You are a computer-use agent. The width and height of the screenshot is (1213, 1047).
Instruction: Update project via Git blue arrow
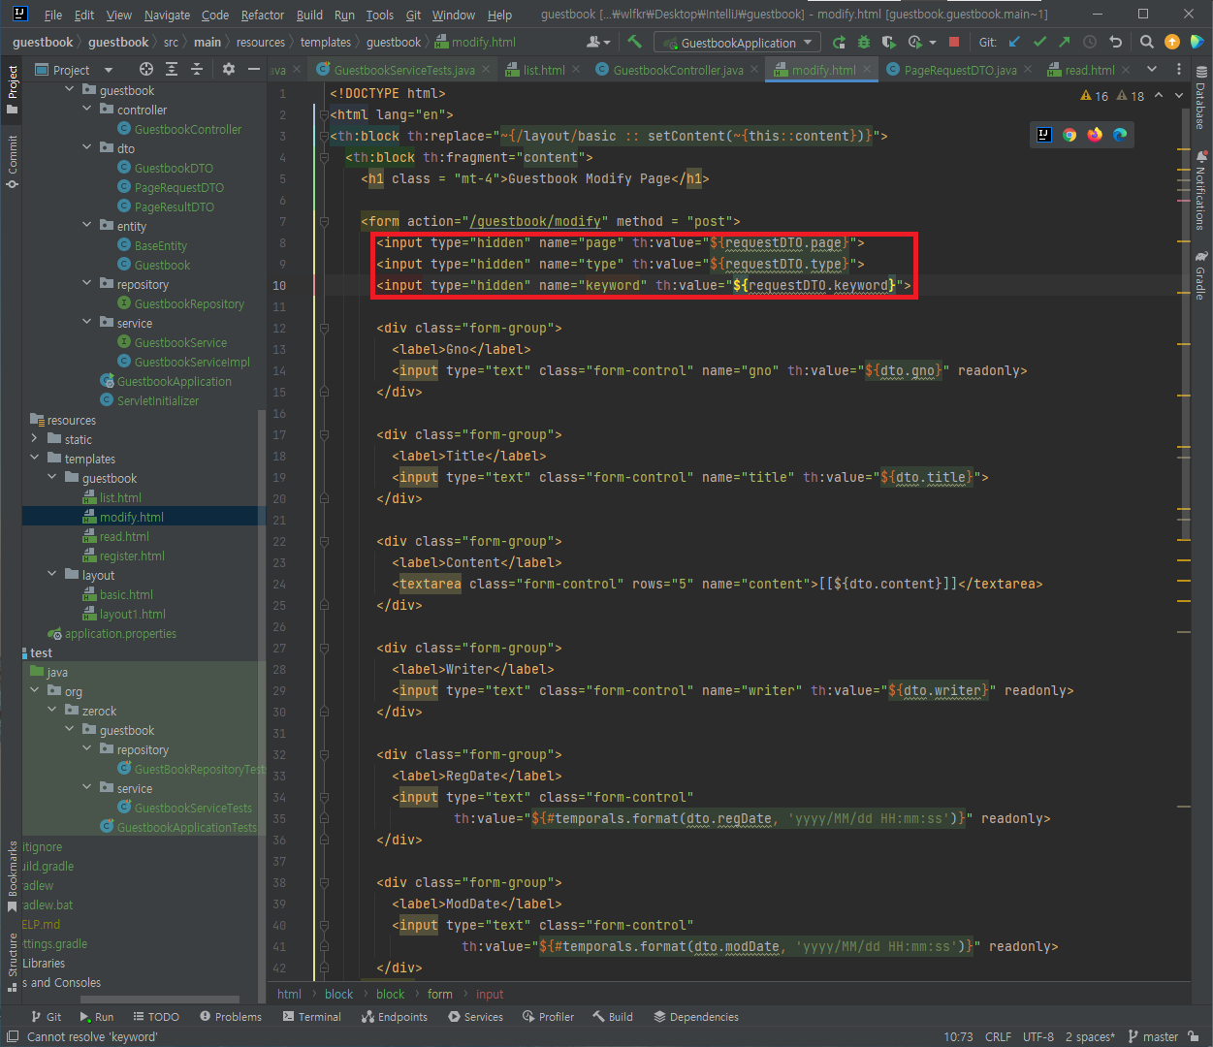tap(1015, 42)
